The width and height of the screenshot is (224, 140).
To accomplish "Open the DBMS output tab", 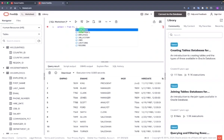I will pyautogui.click(x=86, y=66).
